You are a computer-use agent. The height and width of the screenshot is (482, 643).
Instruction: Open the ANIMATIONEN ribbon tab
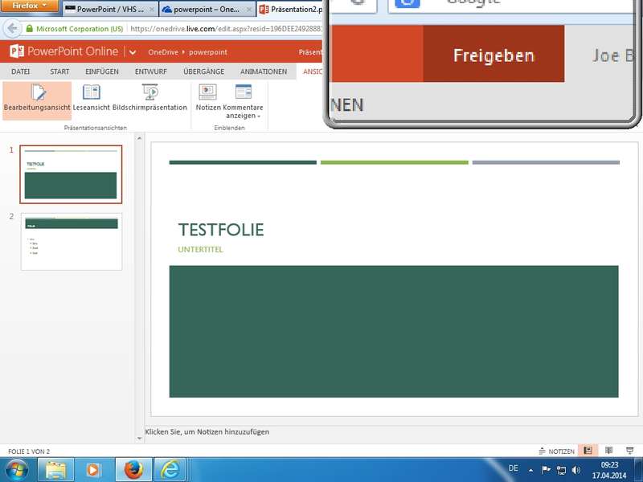(x=264, y=71)
